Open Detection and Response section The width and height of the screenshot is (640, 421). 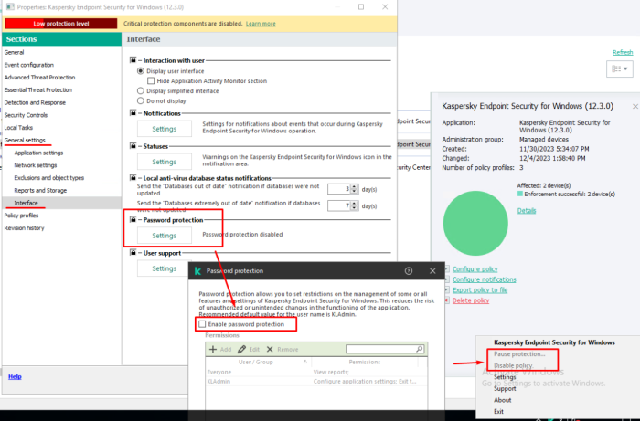pyautogui.click(x=35, y=102)
